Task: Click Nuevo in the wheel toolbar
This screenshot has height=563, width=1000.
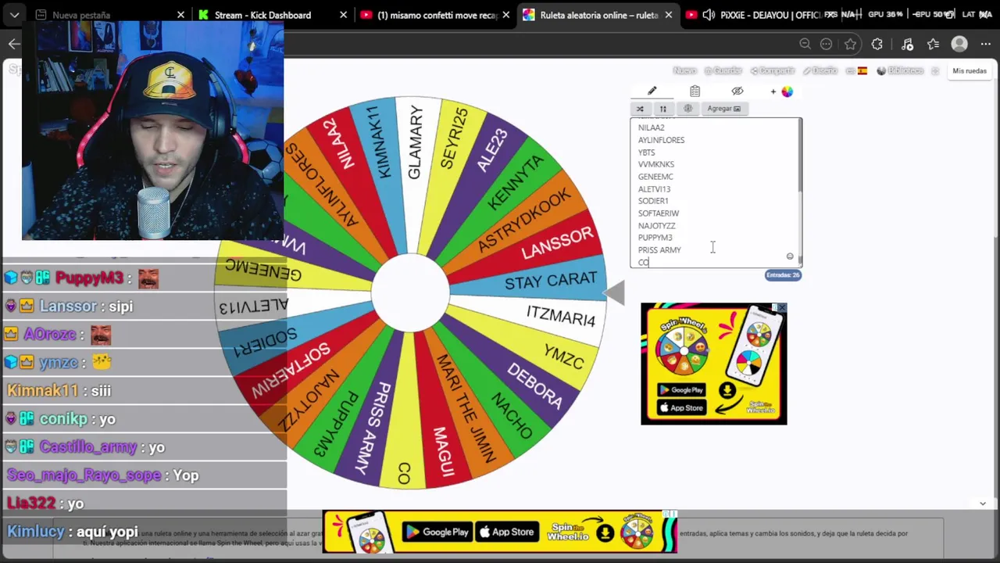Action: [684, 71]
